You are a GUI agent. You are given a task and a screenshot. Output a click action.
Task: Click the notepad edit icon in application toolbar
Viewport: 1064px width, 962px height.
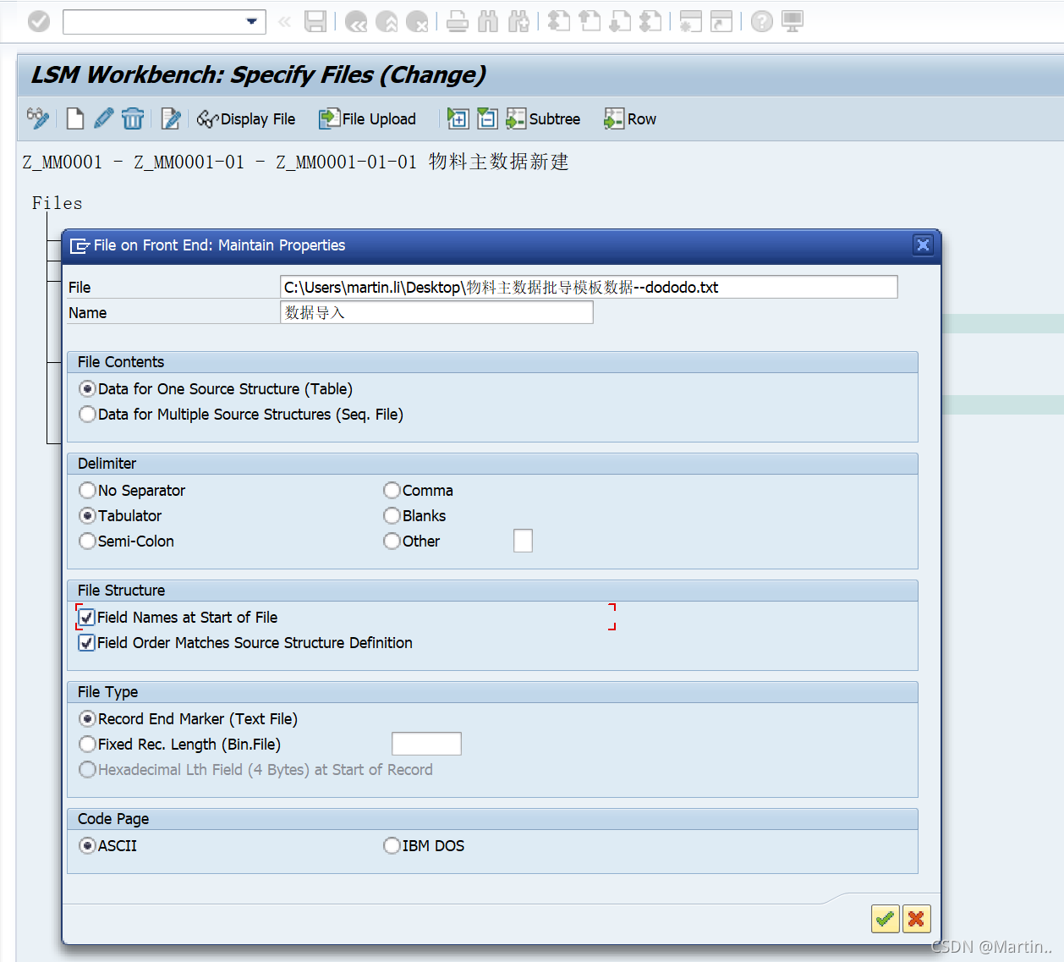(171, 118)
